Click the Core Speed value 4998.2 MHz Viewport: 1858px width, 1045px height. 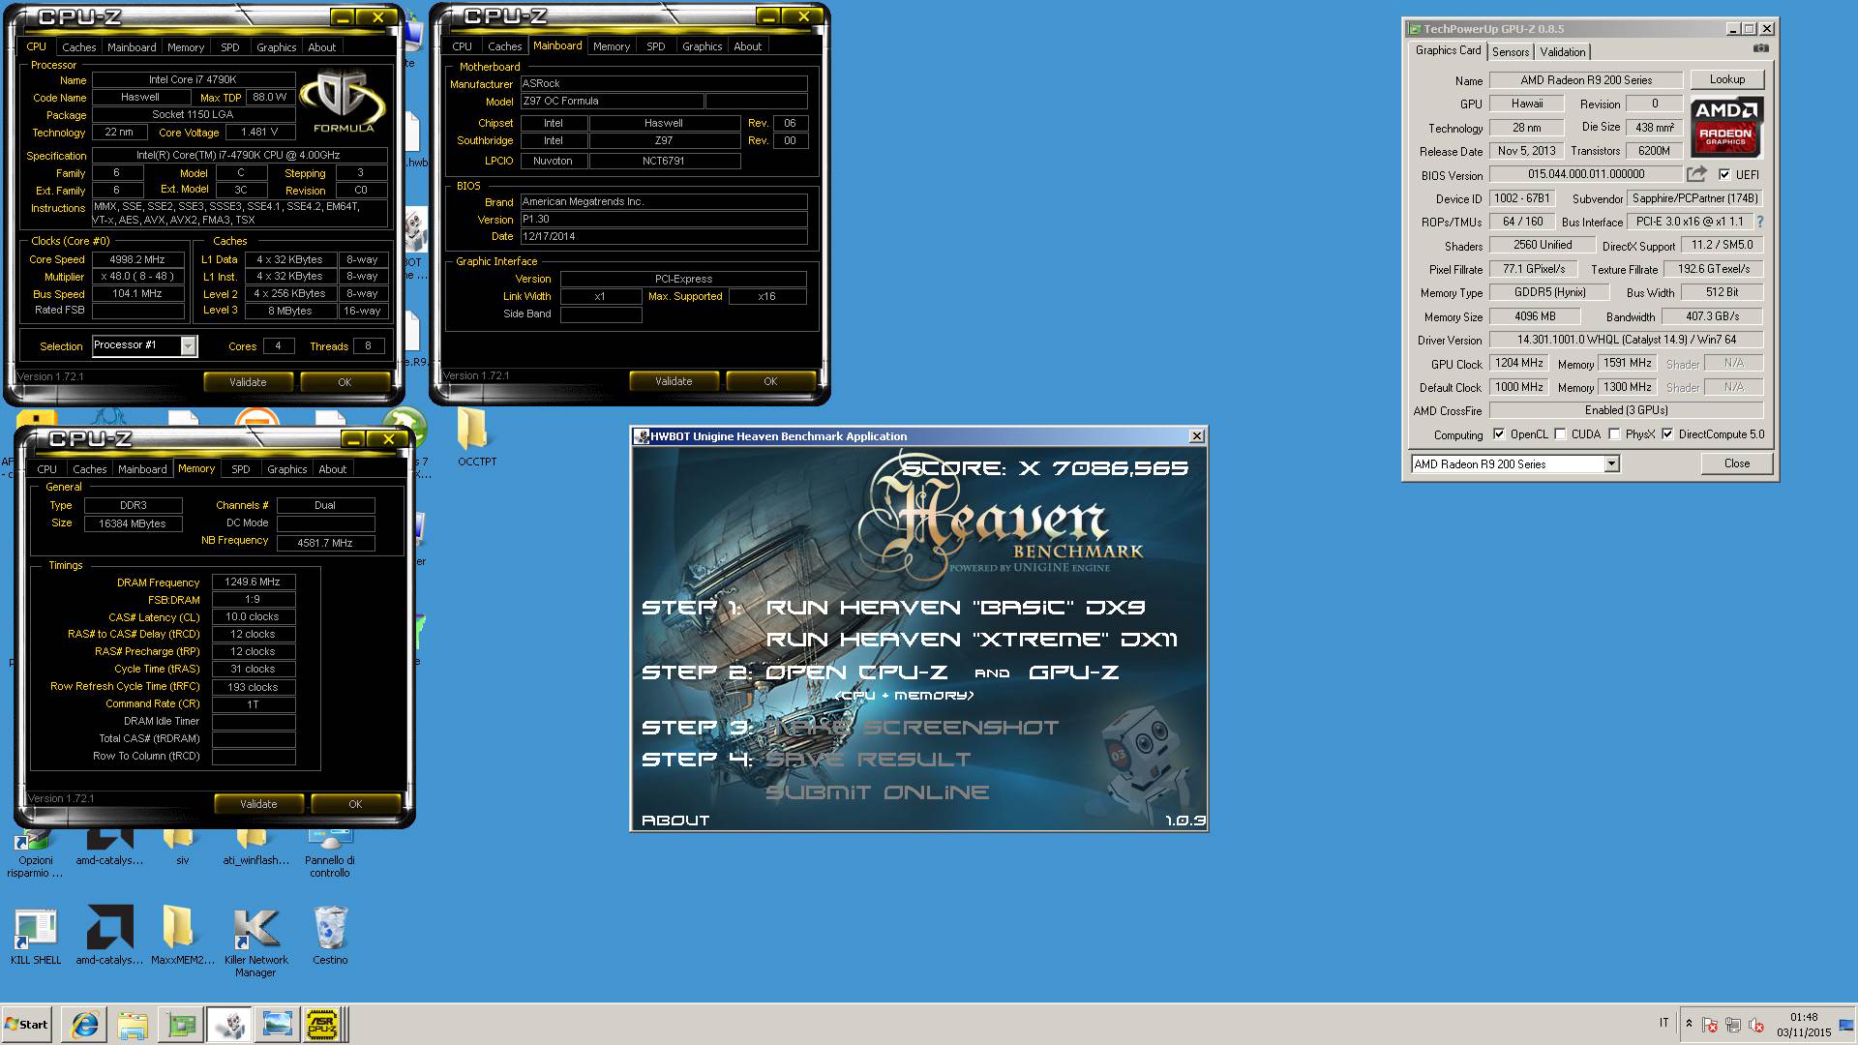click(138, 259)
